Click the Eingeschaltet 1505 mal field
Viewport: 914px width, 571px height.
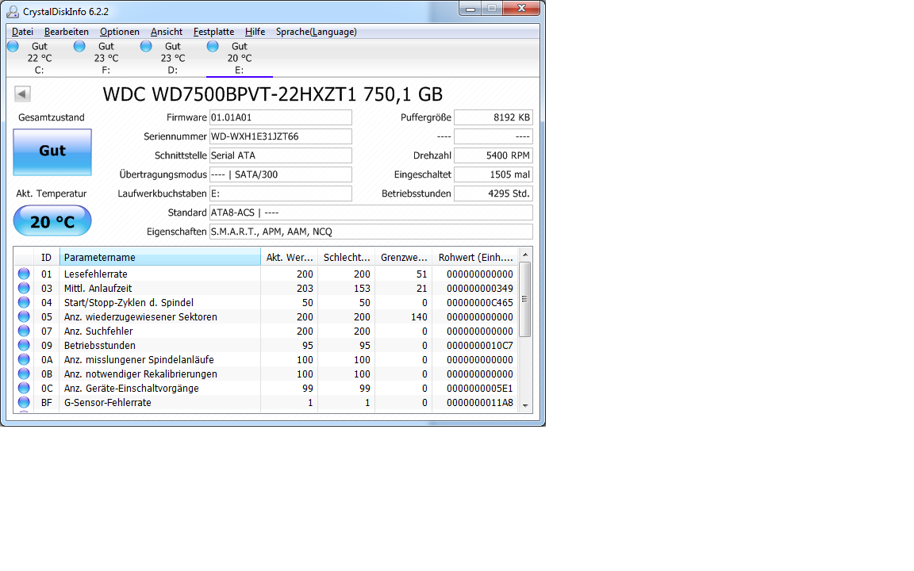tap(493, 174)
